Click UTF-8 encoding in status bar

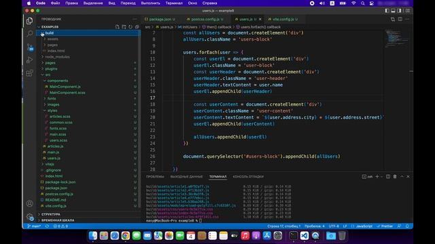point(334,226)
